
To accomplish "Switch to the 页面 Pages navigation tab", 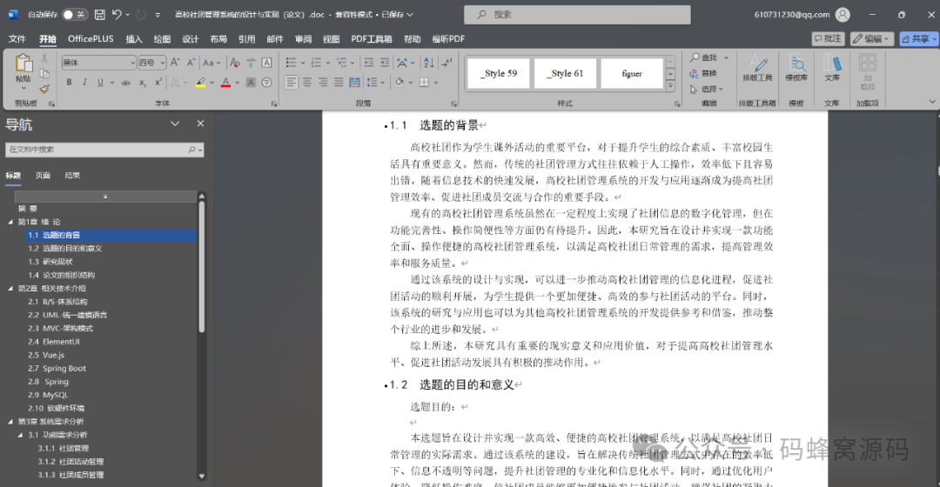I will [x=43, y=176].
